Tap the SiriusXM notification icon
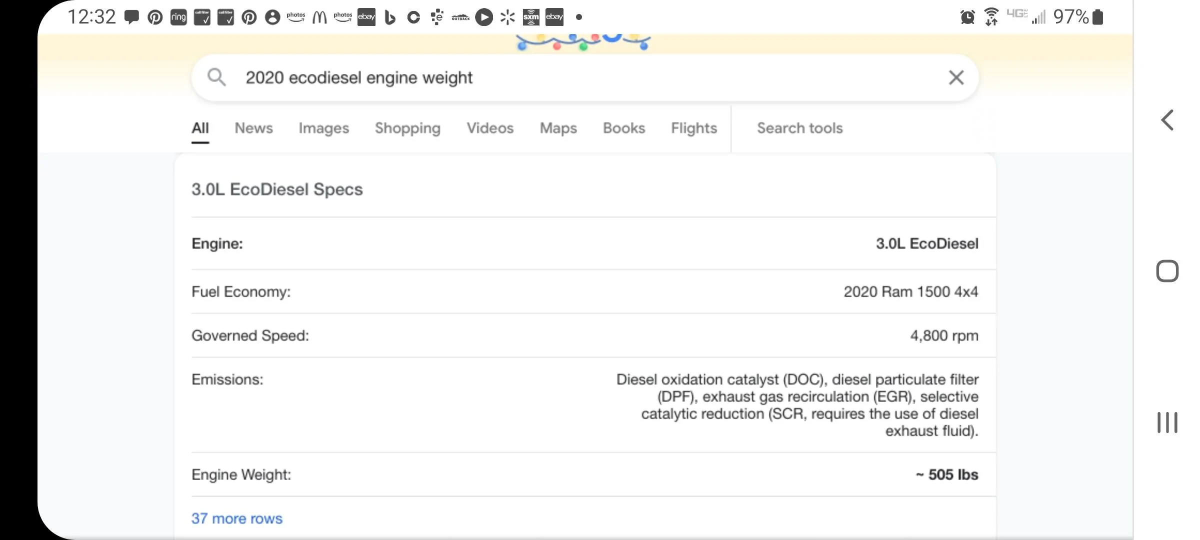Image resolution: width=1200 pixels, height=540 pixels. click(531, 17)
